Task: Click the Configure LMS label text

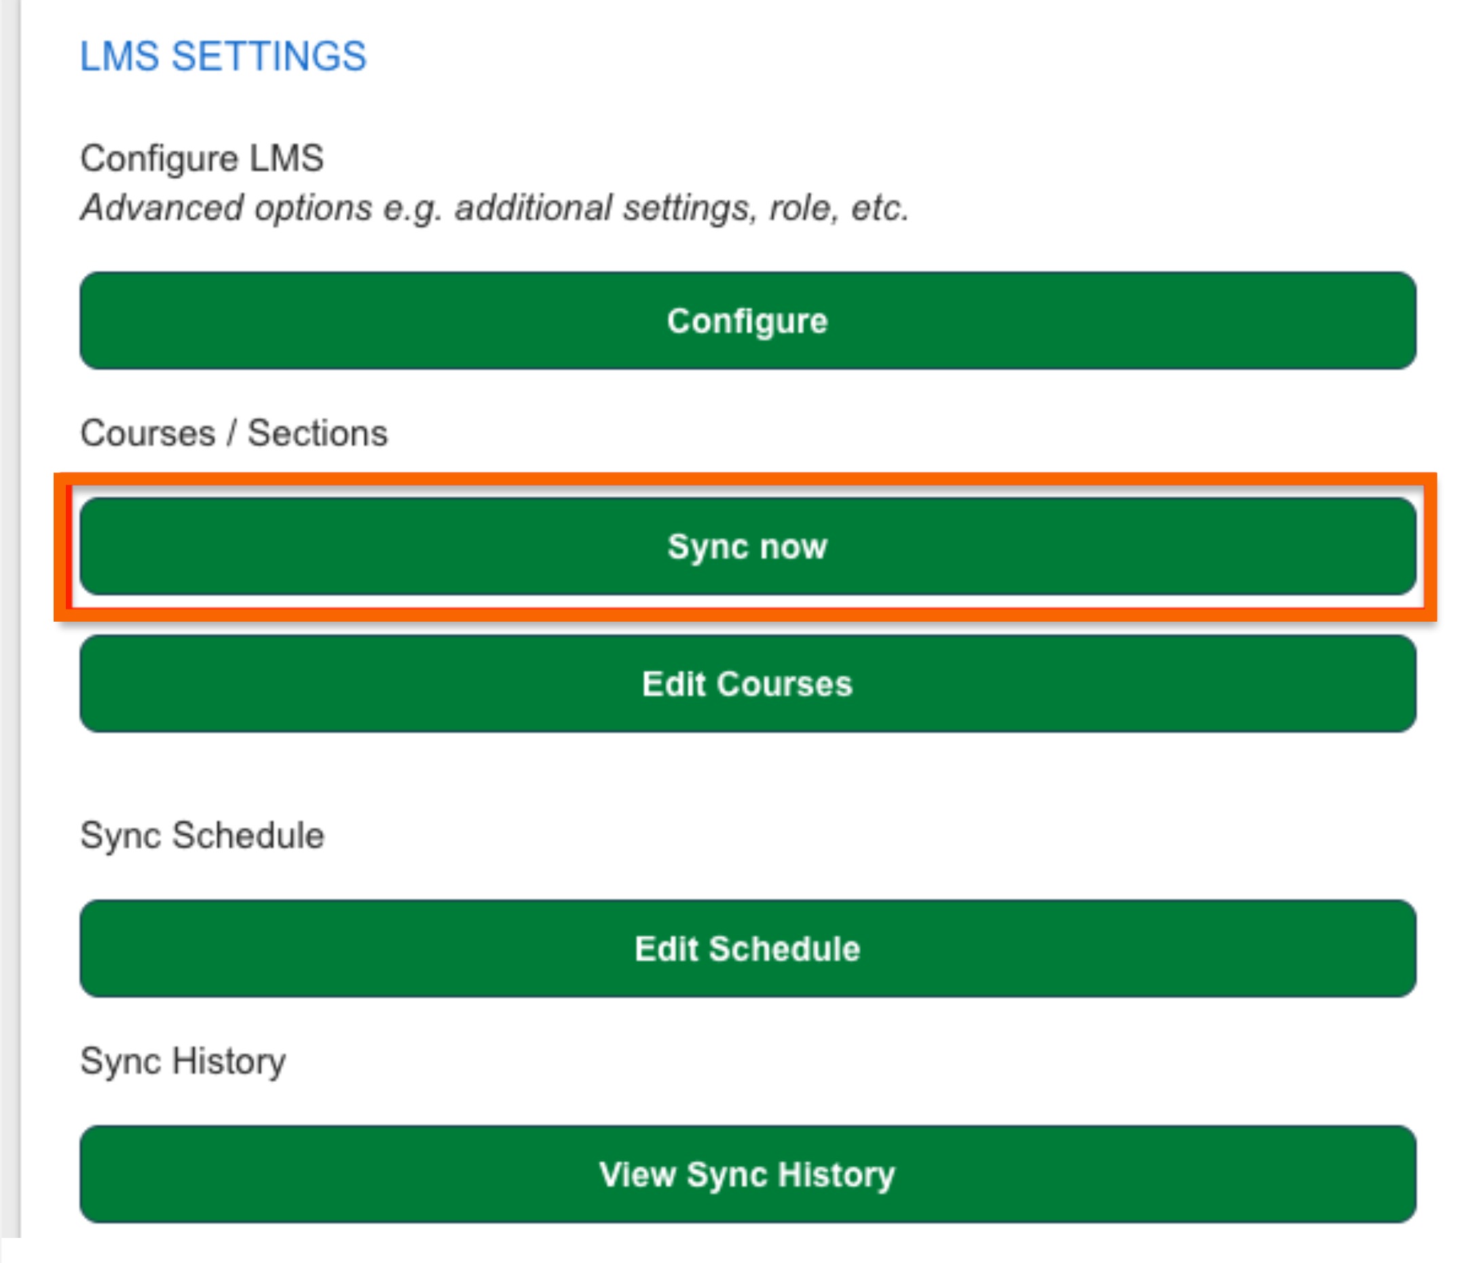Action: pos(202,158)
